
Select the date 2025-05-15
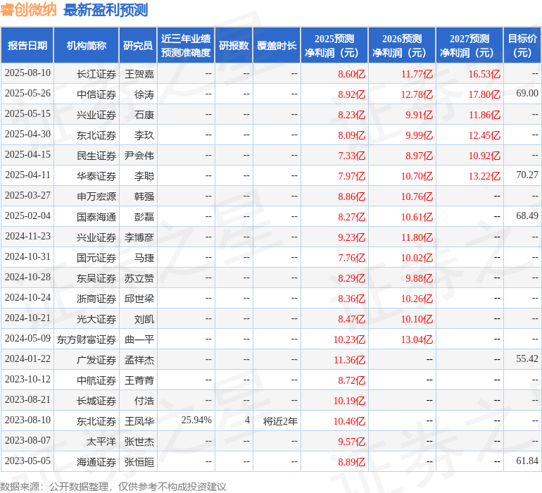point(27,114)
